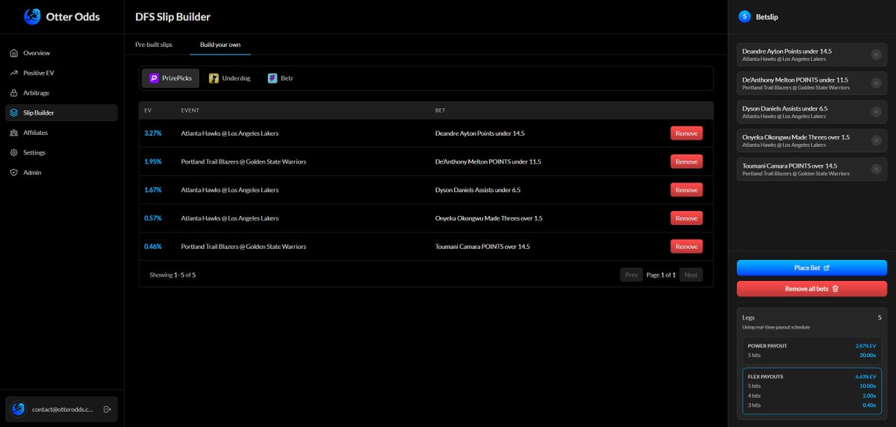The height and width of the screenshot is (427, 896).
Task: Click the Legs count label
Action: pos(748,317)
